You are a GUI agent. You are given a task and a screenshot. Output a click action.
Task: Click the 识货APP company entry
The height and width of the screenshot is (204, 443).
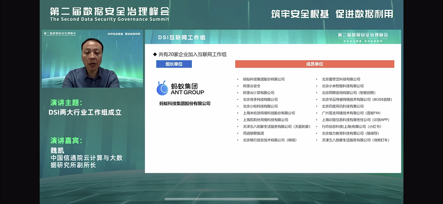pyautogui.click(x=356, y=120)
